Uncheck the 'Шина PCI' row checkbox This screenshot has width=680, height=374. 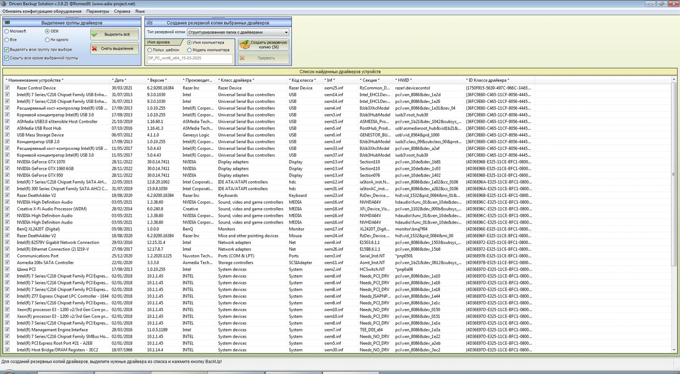[7, 269]
